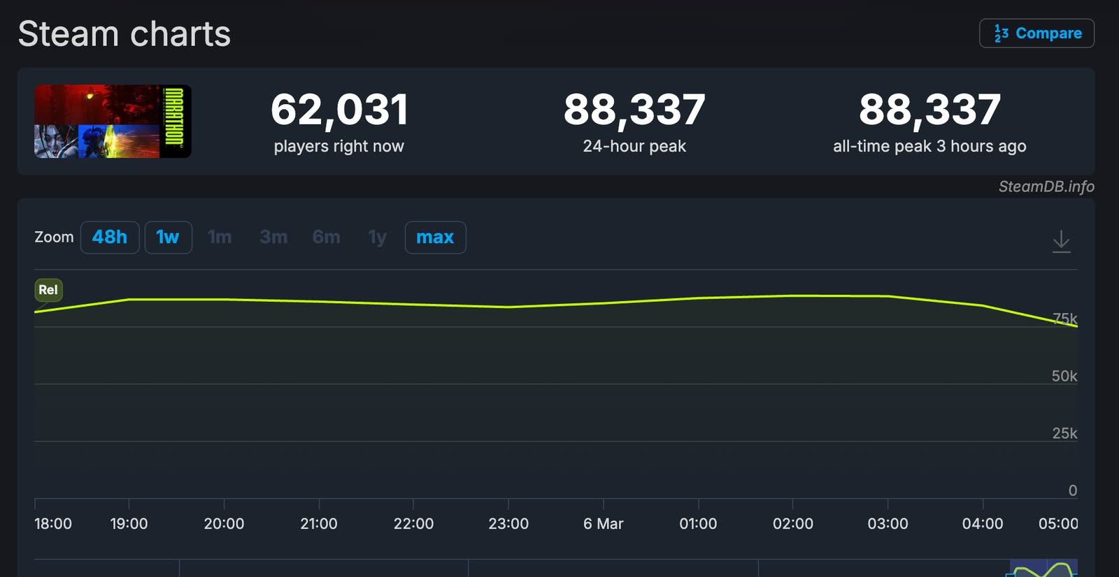
Task: Click the chart line above 23:00
Action: (x=508, y=307)
